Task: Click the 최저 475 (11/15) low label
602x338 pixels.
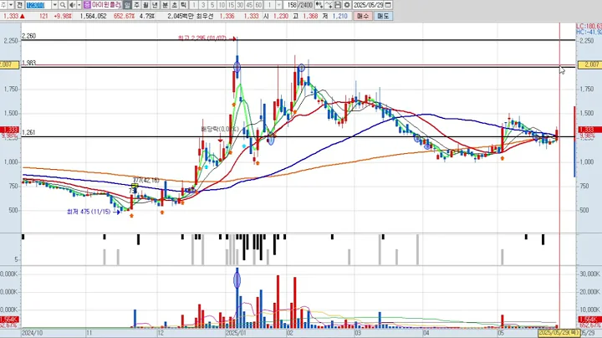Action: point(89,212)
